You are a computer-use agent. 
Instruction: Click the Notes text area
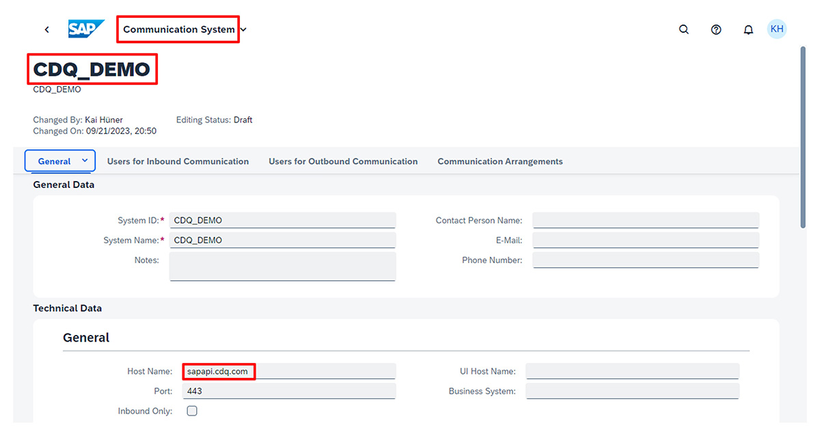(x=282, y=266)
